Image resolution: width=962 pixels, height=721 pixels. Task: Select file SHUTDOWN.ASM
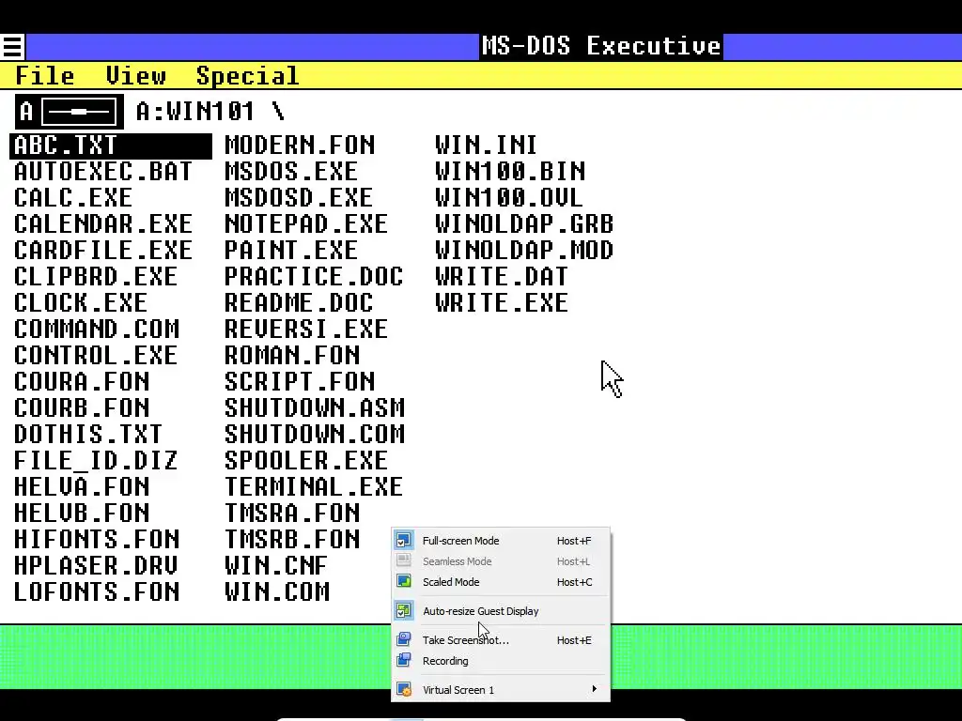pos(315,409)
